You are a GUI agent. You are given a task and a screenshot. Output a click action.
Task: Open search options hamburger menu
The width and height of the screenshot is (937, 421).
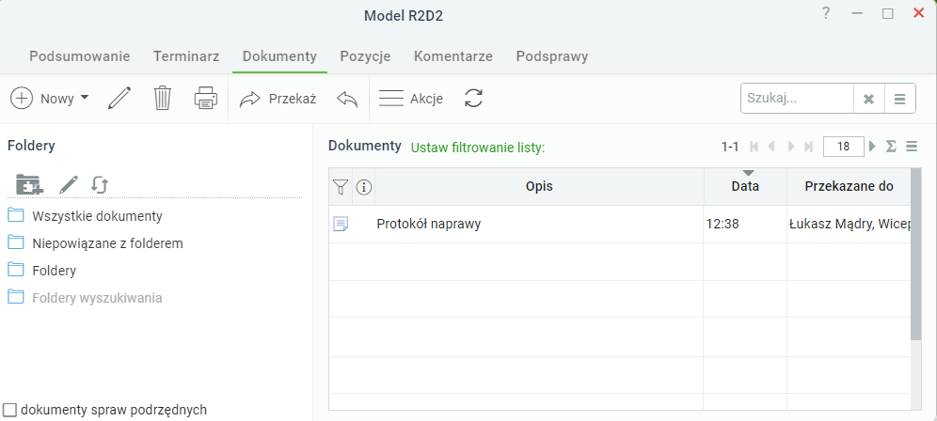tap(899, 99)
